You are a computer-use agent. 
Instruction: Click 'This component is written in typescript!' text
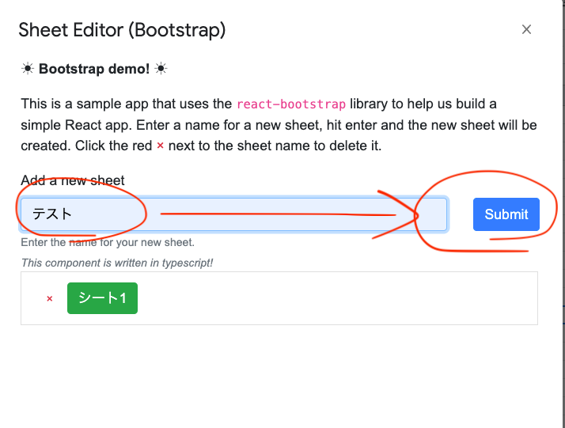tap(117, 263)
